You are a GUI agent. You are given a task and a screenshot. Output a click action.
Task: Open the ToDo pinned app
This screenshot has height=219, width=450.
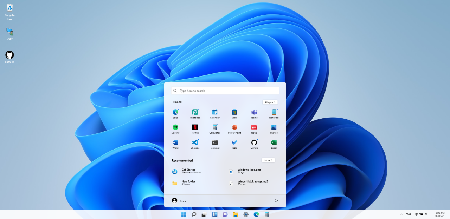234,143
